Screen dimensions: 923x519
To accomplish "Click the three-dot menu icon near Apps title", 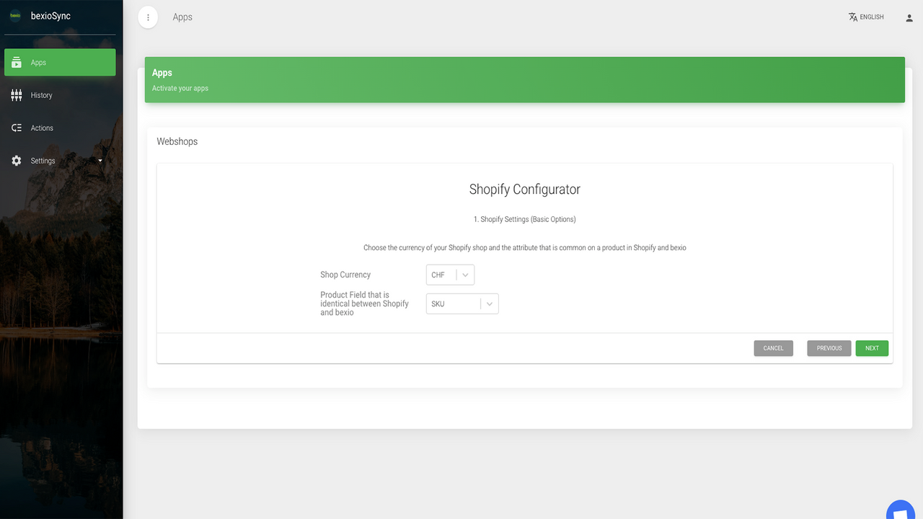I will [148, 17].
